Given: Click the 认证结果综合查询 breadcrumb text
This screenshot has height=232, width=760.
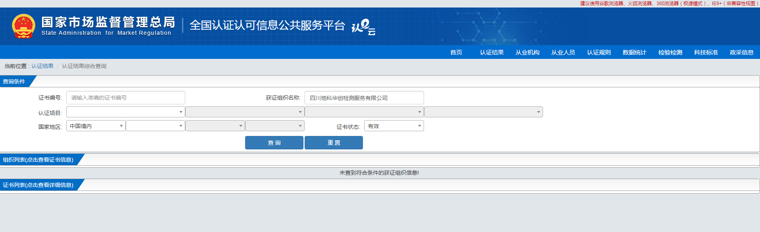Looking at the screenshot, I should (84, 66).
